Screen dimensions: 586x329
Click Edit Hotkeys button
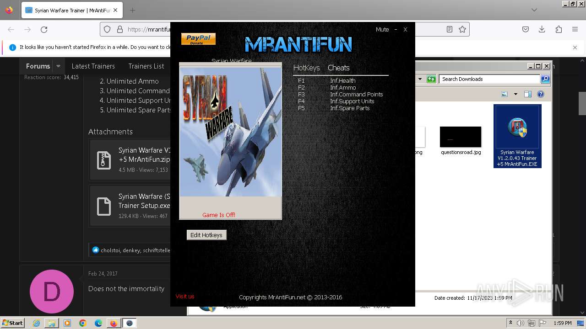(x=206, y=235)
